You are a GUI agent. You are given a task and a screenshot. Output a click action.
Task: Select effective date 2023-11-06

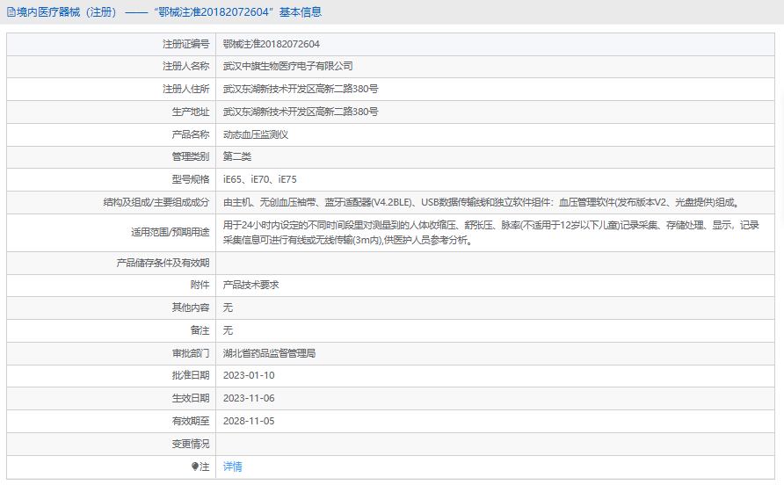pyautogui.click(x=249, y=399)
